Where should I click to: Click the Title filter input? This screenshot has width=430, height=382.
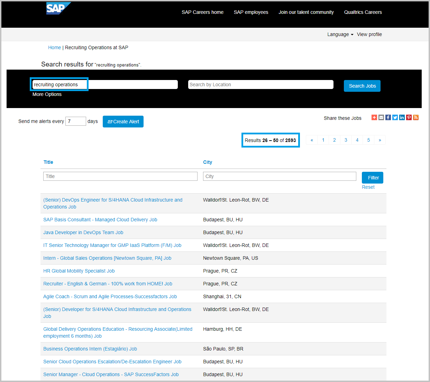[x=120, y=176]
